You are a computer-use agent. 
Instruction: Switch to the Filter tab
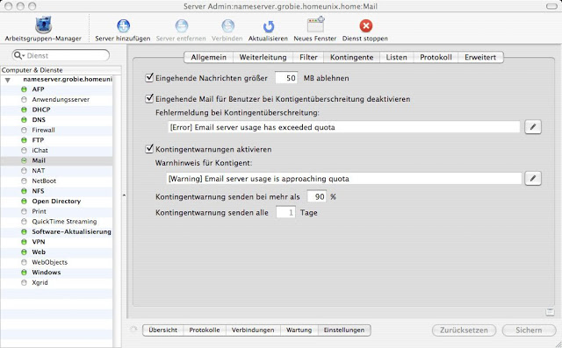[308, 57]
